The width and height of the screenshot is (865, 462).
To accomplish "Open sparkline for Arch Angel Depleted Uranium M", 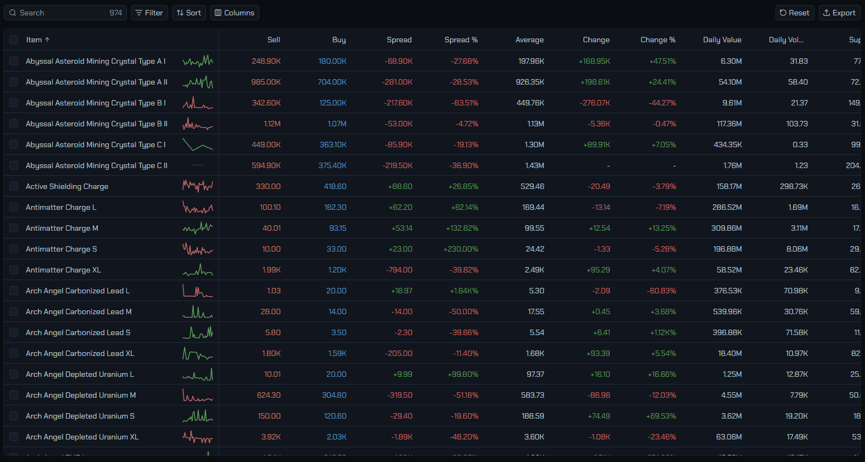I will [198, 395].
